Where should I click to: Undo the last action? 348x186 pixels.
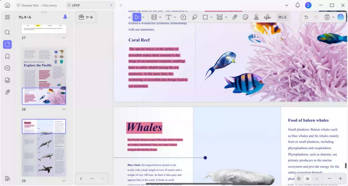(306, 17)
